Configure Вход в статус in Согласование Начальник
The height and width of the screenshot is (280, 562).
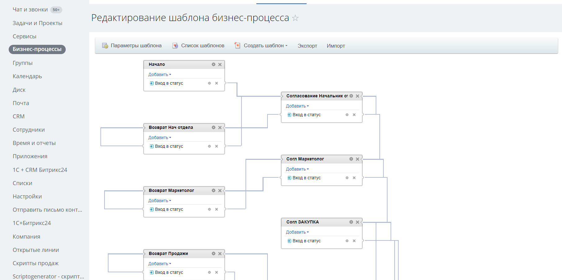[347, 115]
